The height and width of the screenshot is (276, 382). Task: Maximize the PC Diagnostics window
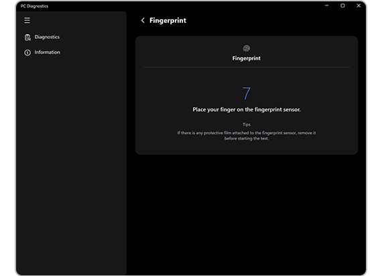pyautogui.click(x=342, y=5)
